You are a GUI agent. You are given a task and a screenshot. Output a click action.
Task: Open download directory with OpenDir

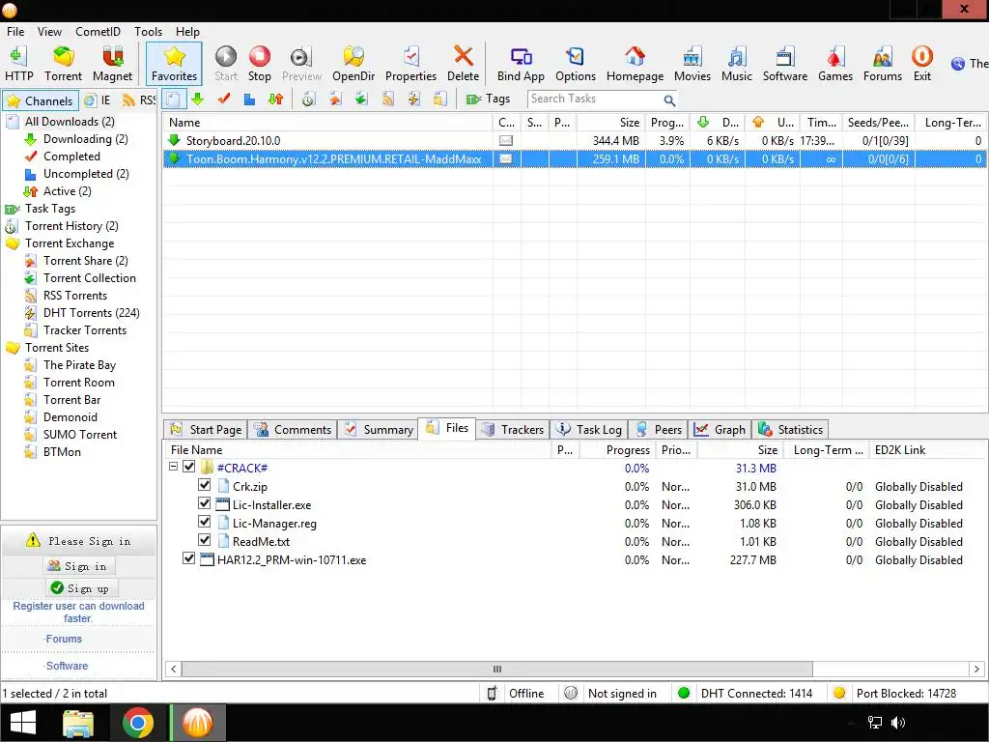pyautogui.click(x=353, y=64)
